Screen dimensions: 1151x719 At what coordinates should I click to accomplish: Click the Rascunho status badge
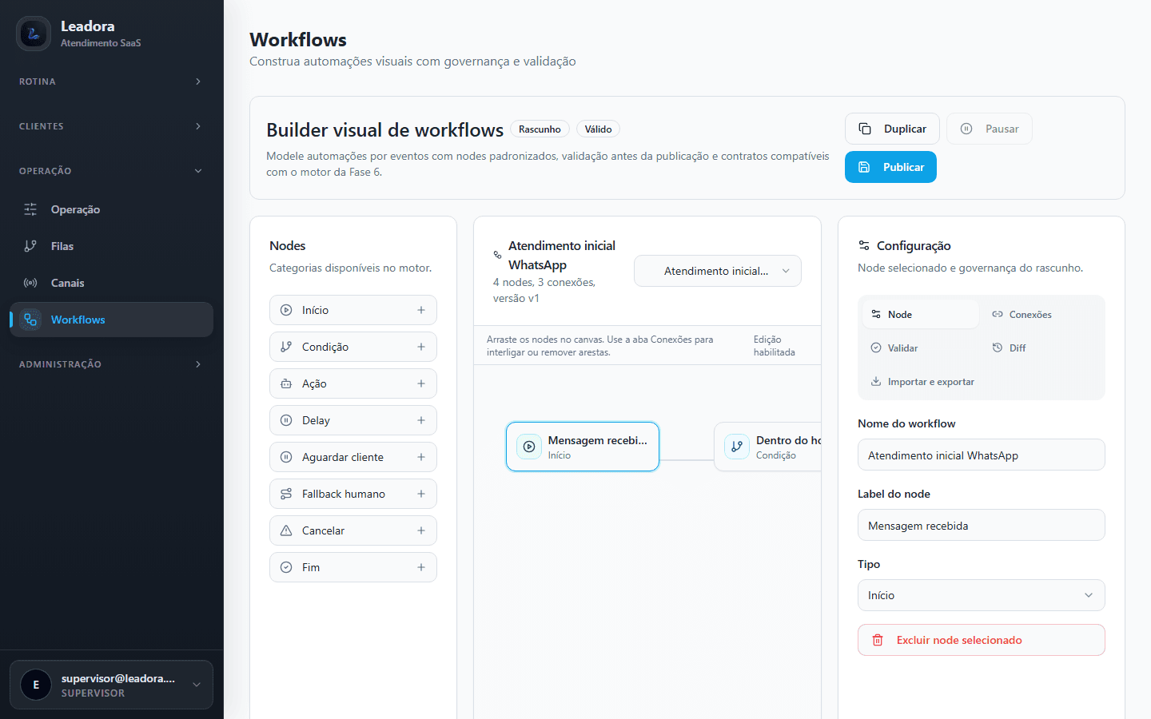pos(540,129)
